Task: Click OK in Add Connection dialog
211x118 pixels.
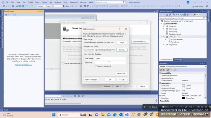Action: tap(110, 80)
